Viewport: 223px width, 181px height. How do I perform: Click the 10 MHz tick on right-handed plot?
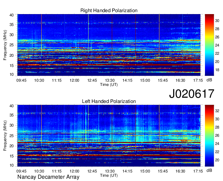click(x=11, y=74)
